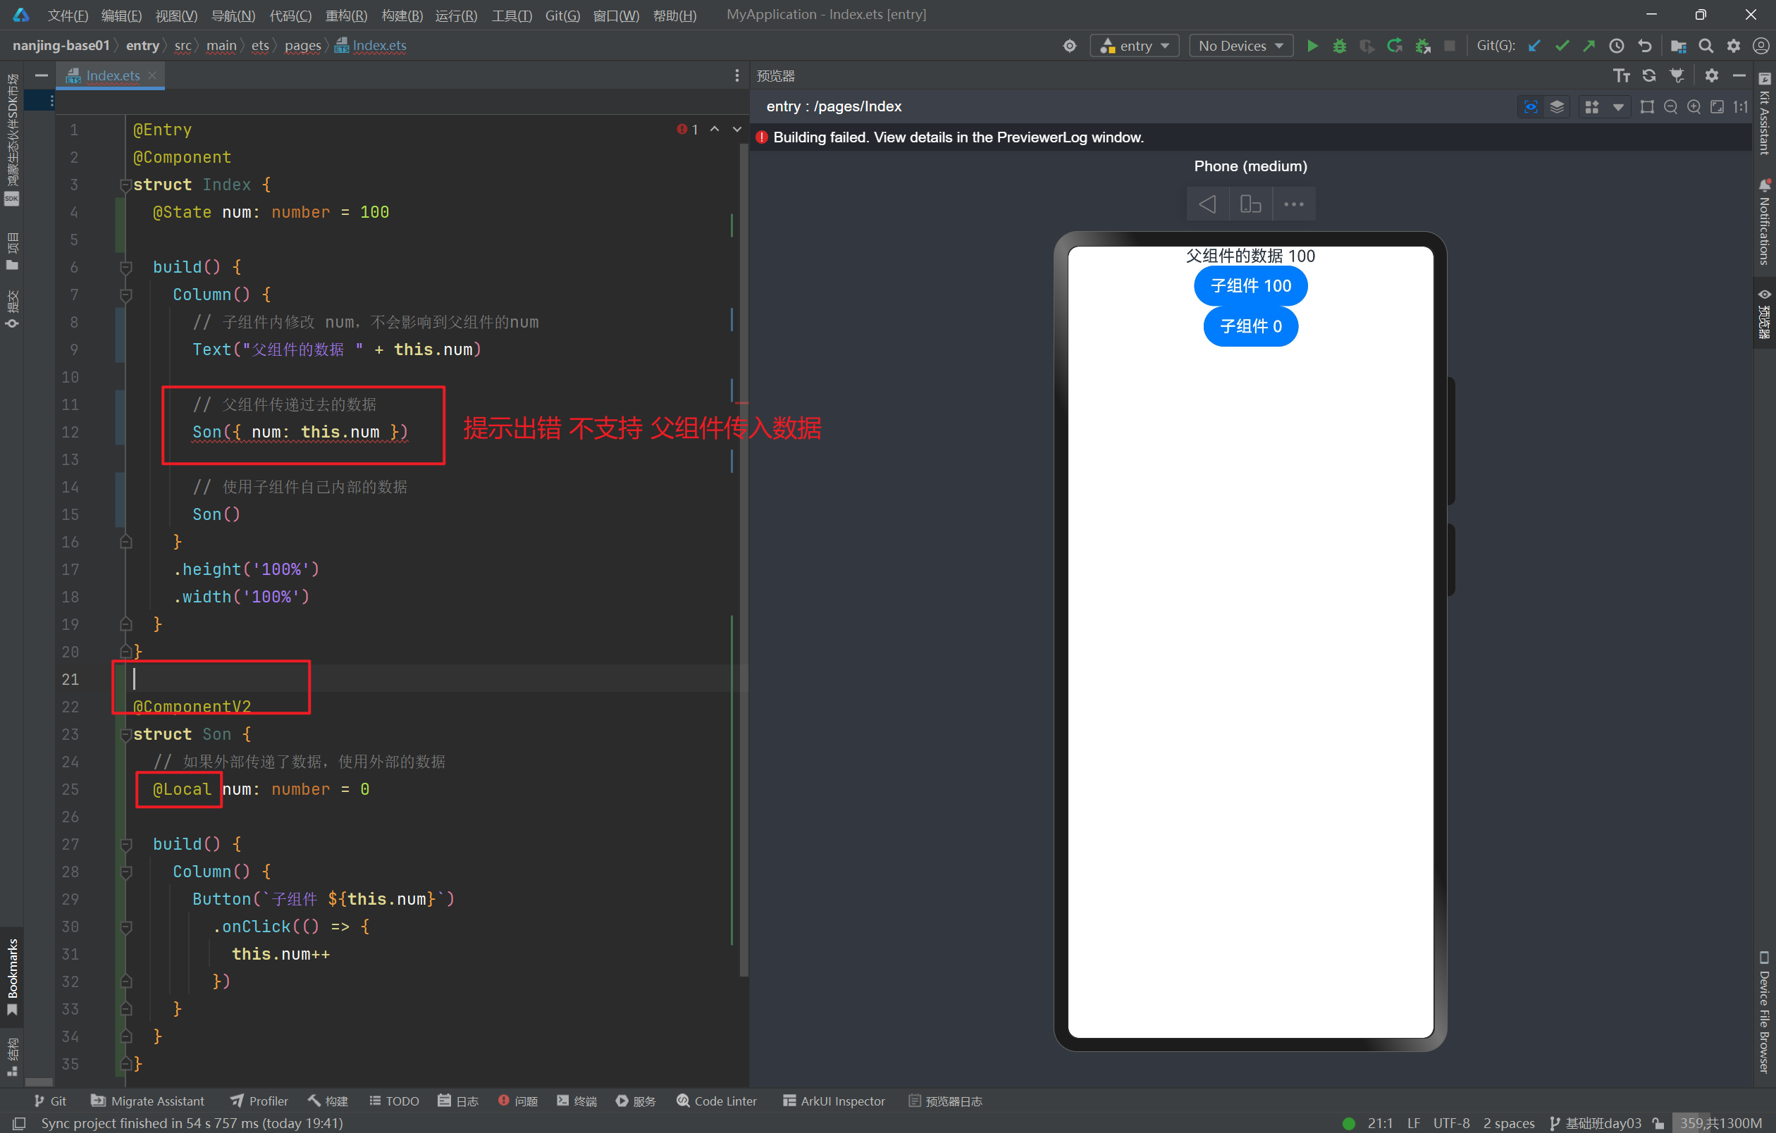Show Git history clock icon
Image resolution: width=1776 pixels, height=1133 pixels.
pyautogui.click(x=1617, y=46)
